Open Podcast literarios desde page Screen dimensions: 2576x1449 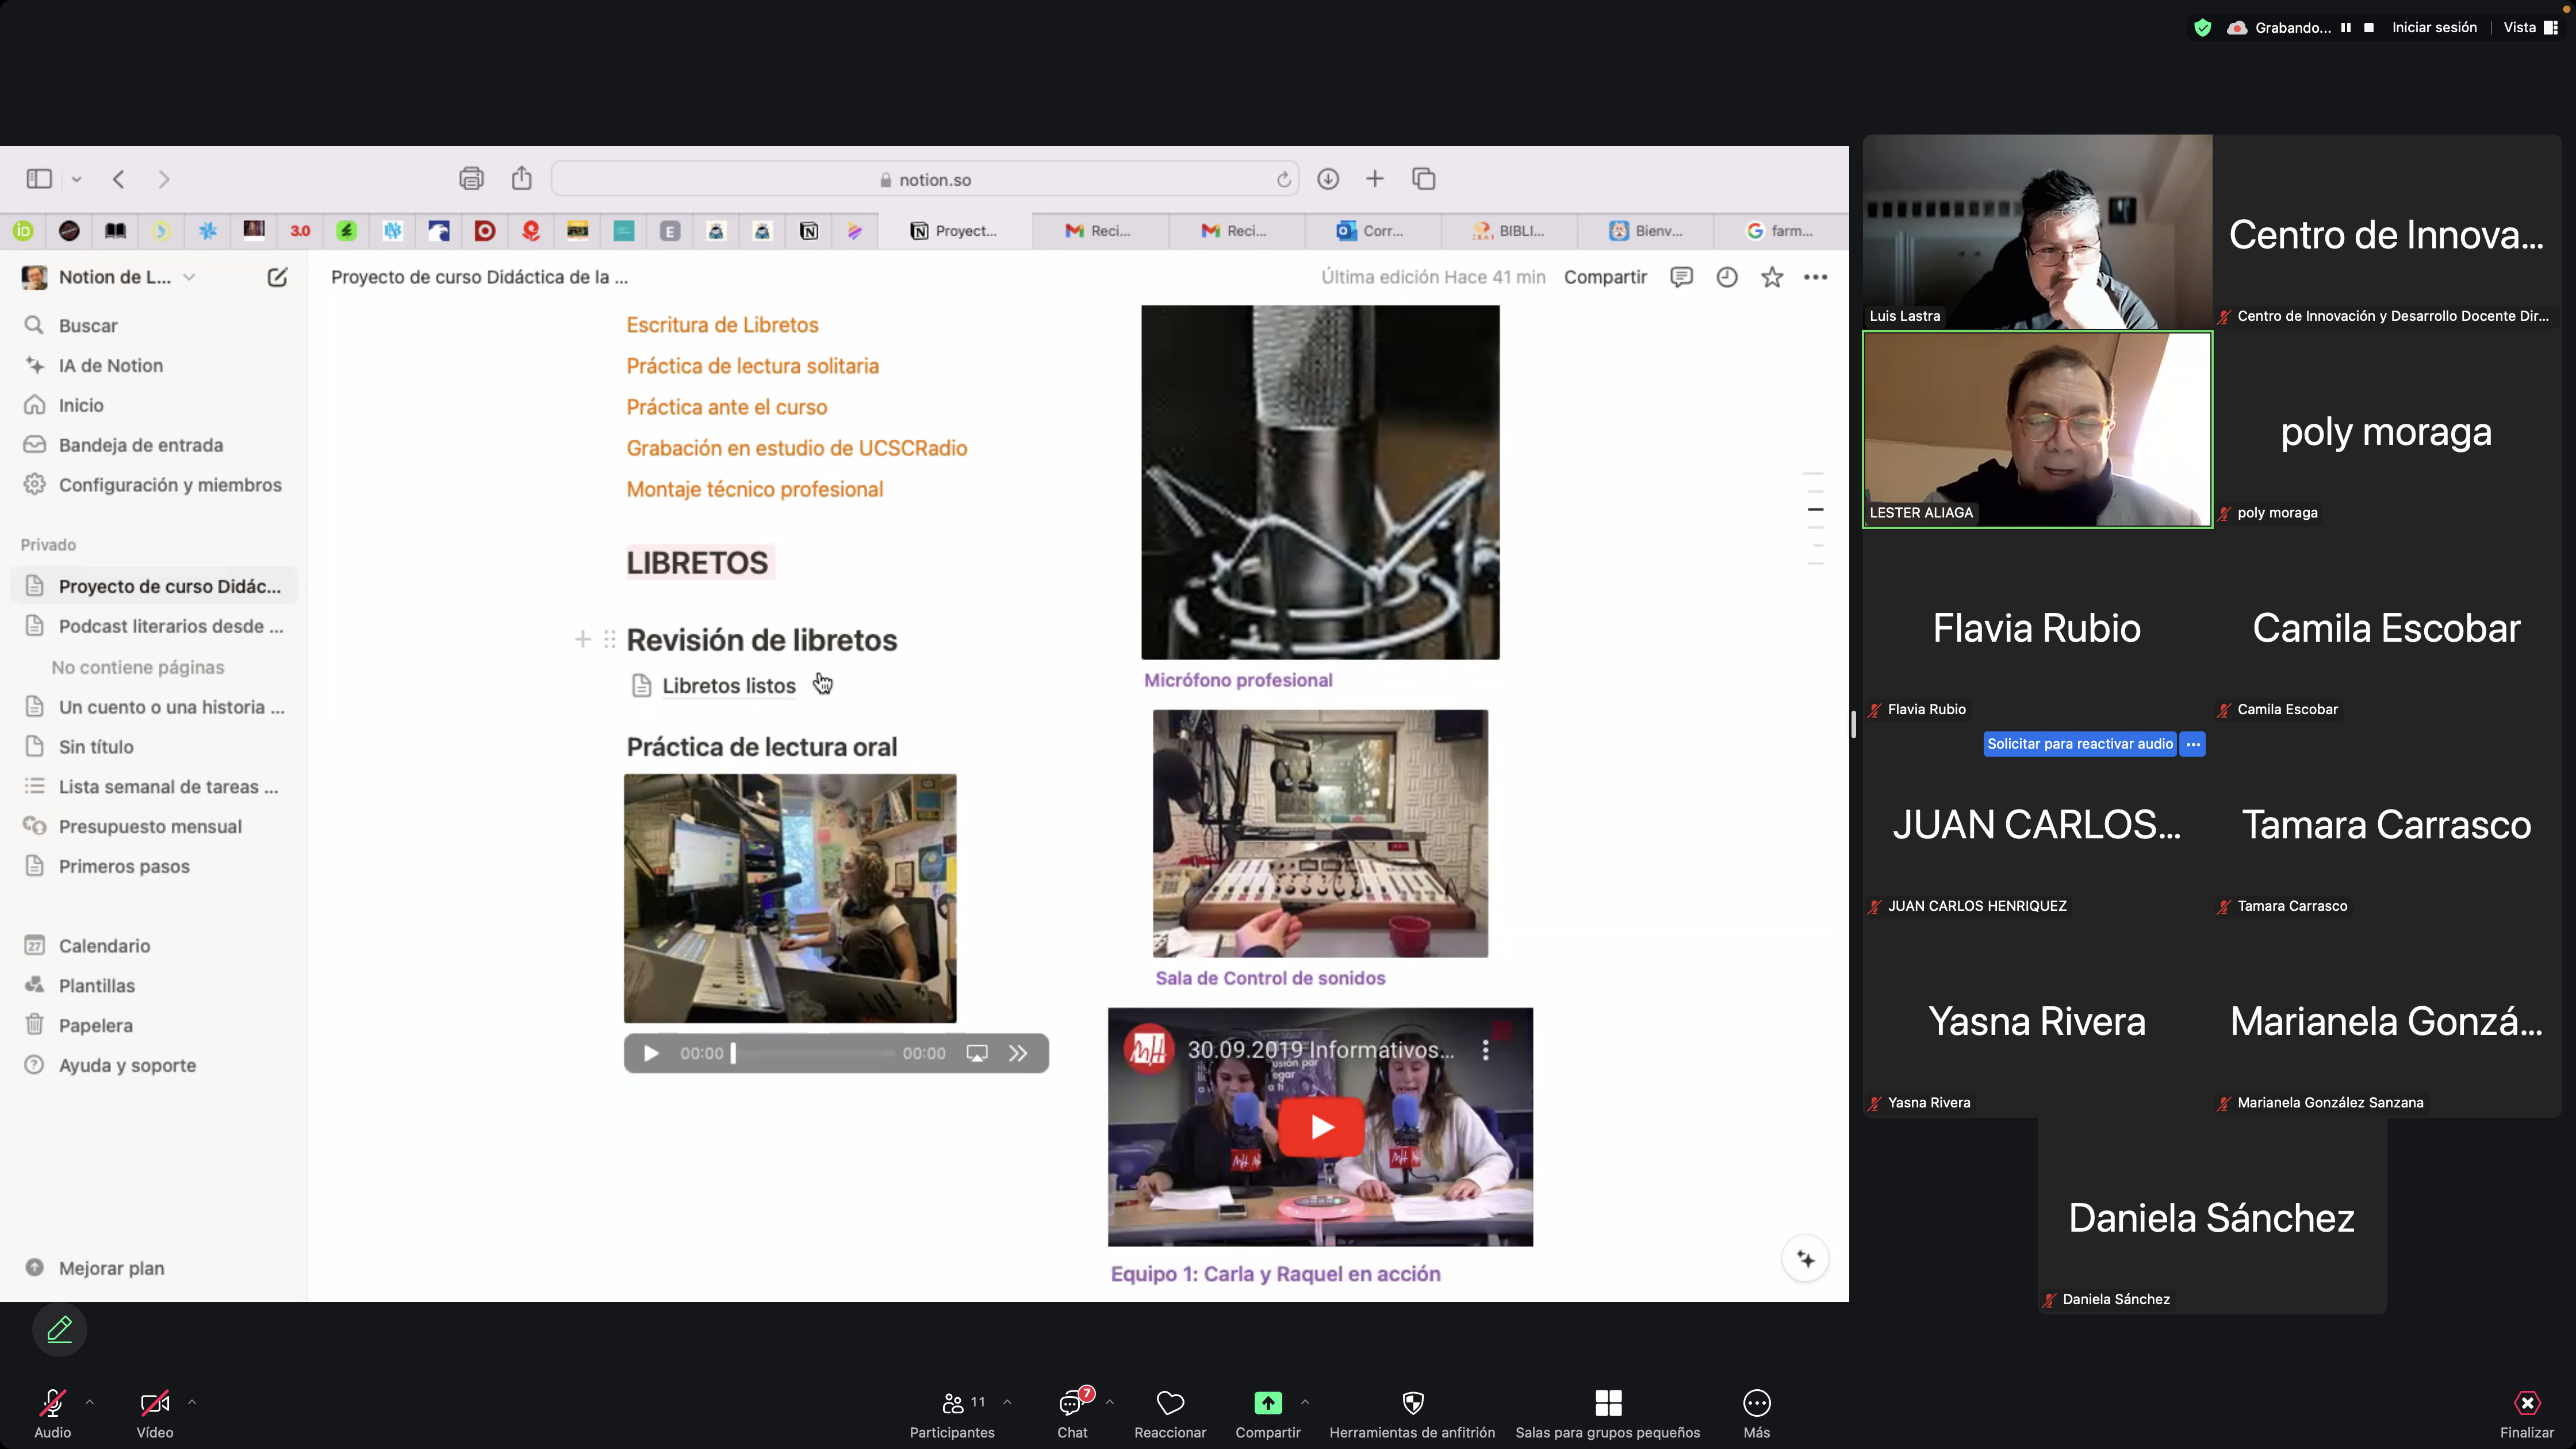[x=155, y=626]
